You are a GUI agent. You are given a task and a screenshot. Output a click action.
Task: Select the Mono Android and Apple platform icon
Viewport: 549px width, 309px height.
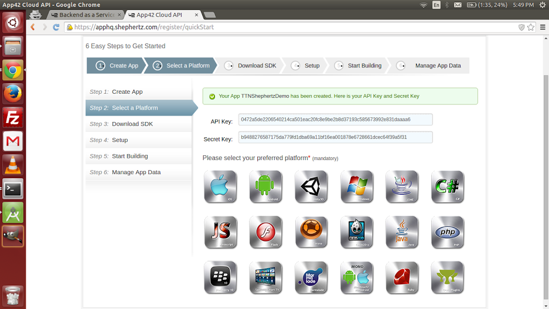tap(357, 277)
